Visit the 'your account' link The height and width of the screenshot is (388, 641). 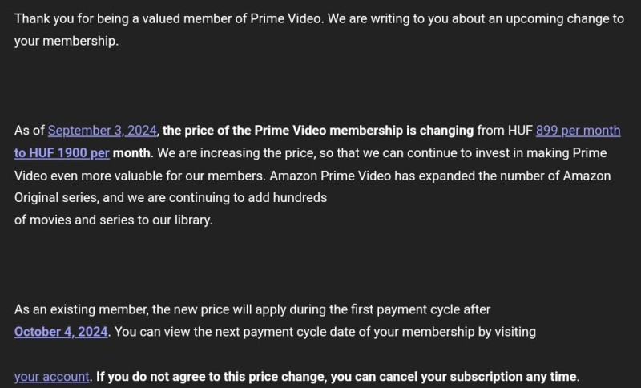(51, 376)
